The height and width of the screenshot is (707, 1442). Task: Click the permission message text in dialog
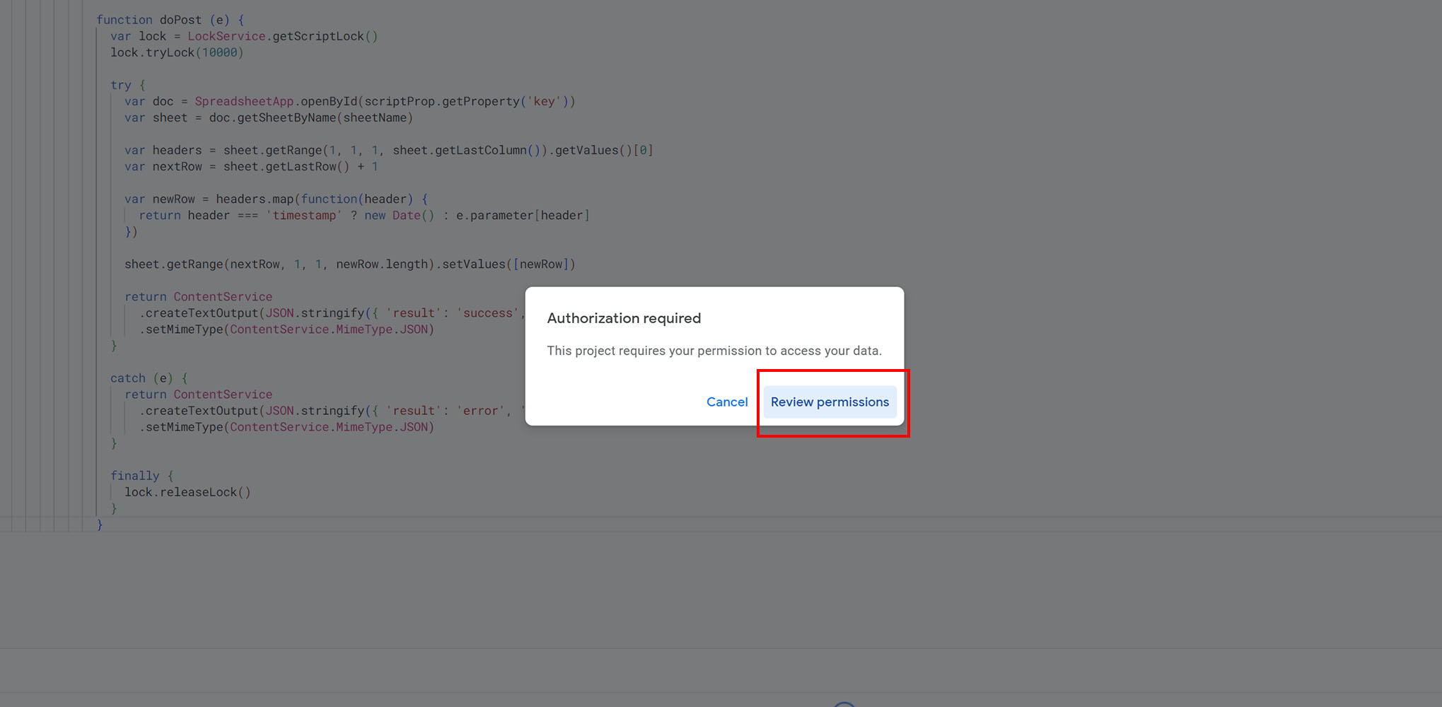[714, 351]
